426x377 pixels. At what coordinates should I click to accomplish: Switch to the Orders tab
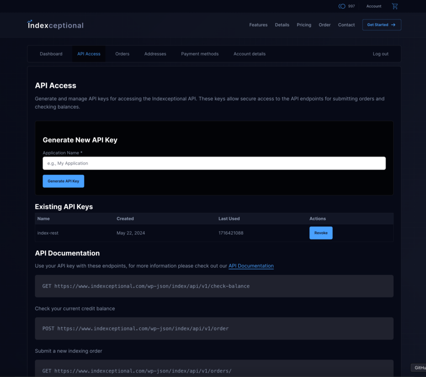[x=122, y=54]
